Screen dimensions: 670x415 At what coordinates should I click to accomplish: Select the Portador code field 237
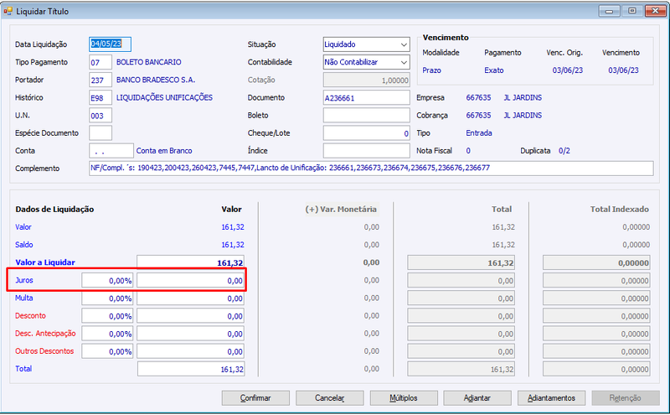pyautogui.click(x=100, y=80)
